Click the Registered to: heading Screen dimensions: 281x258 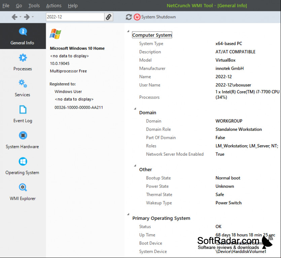pyautogui.click(x=63, y=84)
